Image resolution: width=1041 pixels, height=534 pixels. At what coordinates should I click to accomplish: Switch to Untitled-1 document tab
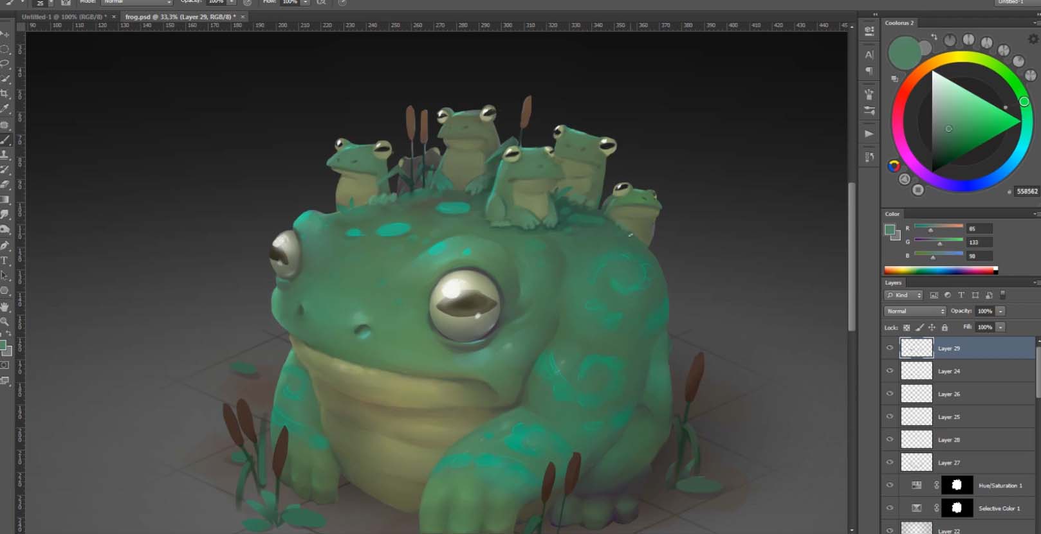click(x=64, y=17)
